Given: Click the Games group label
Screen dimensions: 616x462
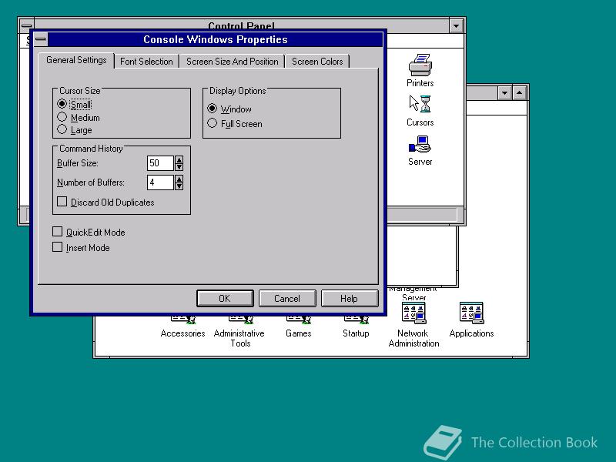Looking at the screenshot, I should [x=299, y=333].
